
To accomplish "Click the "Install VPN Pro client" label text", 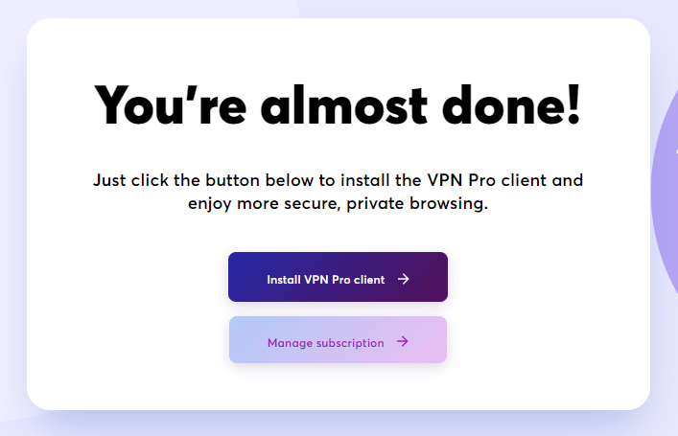I will 326,280.
